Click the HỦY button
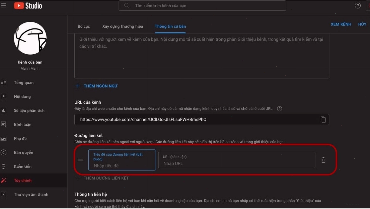Screen dimensions: 370x209 coord(362,24)
